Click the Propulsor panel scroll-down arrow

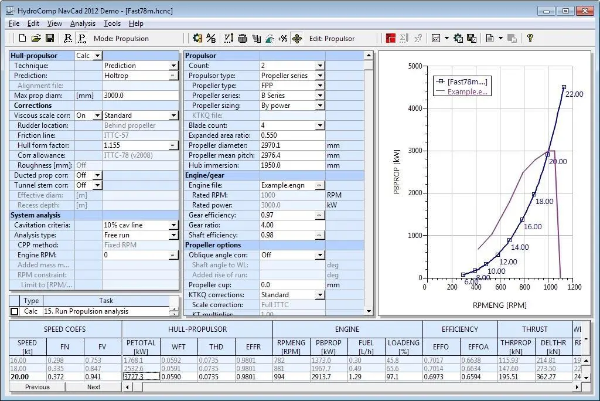click(x=369, y=311)
